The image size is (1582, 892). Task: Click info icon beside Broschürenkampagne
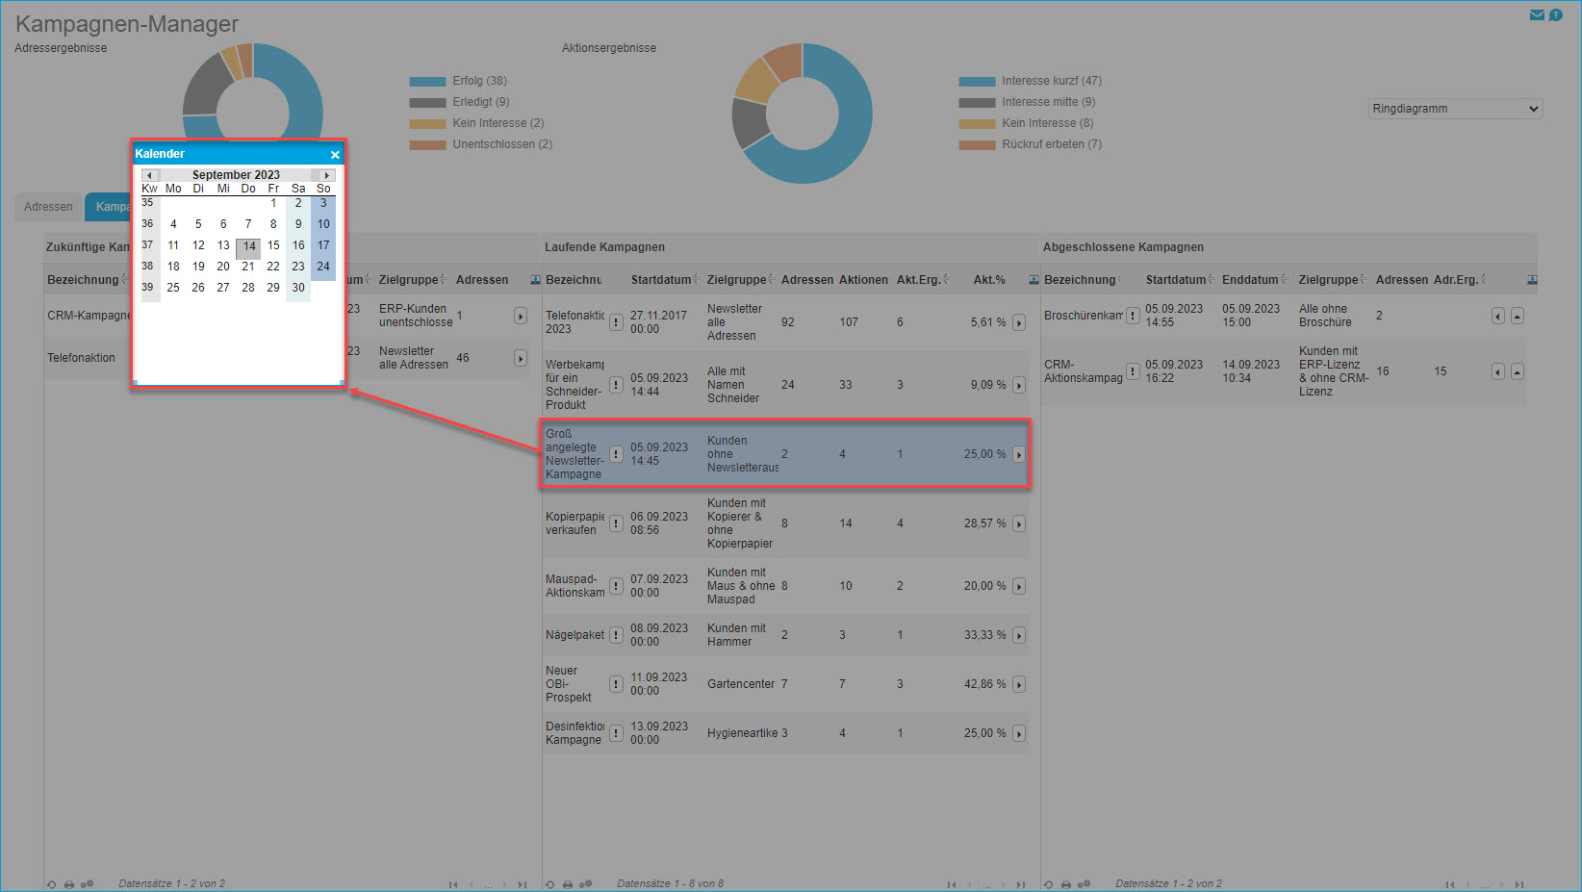[1134, 316]
